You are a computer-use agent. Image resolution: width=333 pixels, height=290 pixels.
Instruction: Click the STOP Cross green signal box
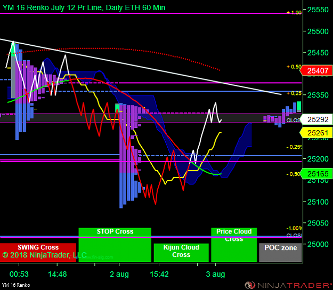(115, 245)
